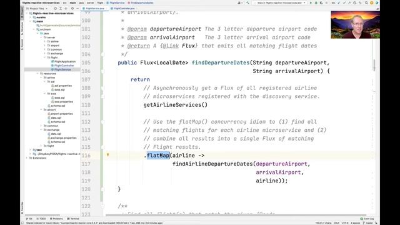
Task: Open the TODO tool window
Action: [x=41, y=219]
